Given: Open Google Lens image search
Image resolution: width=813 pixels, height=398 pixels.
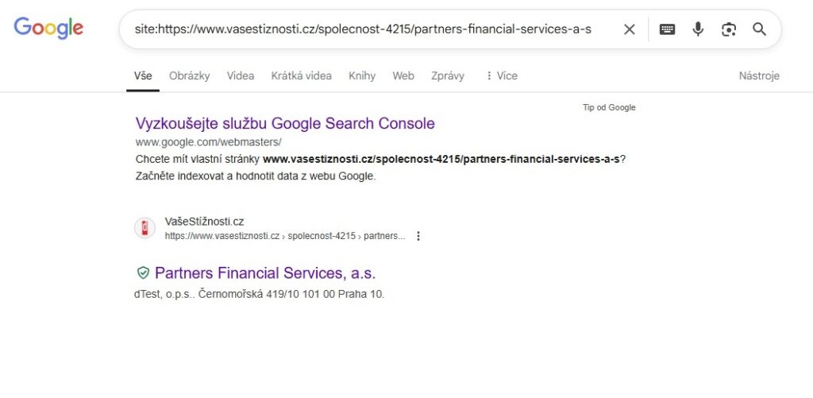Looking at the screenshot, I should tap(729, 29).
